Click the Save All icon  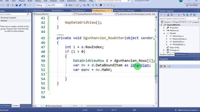[x=20, y=5]
